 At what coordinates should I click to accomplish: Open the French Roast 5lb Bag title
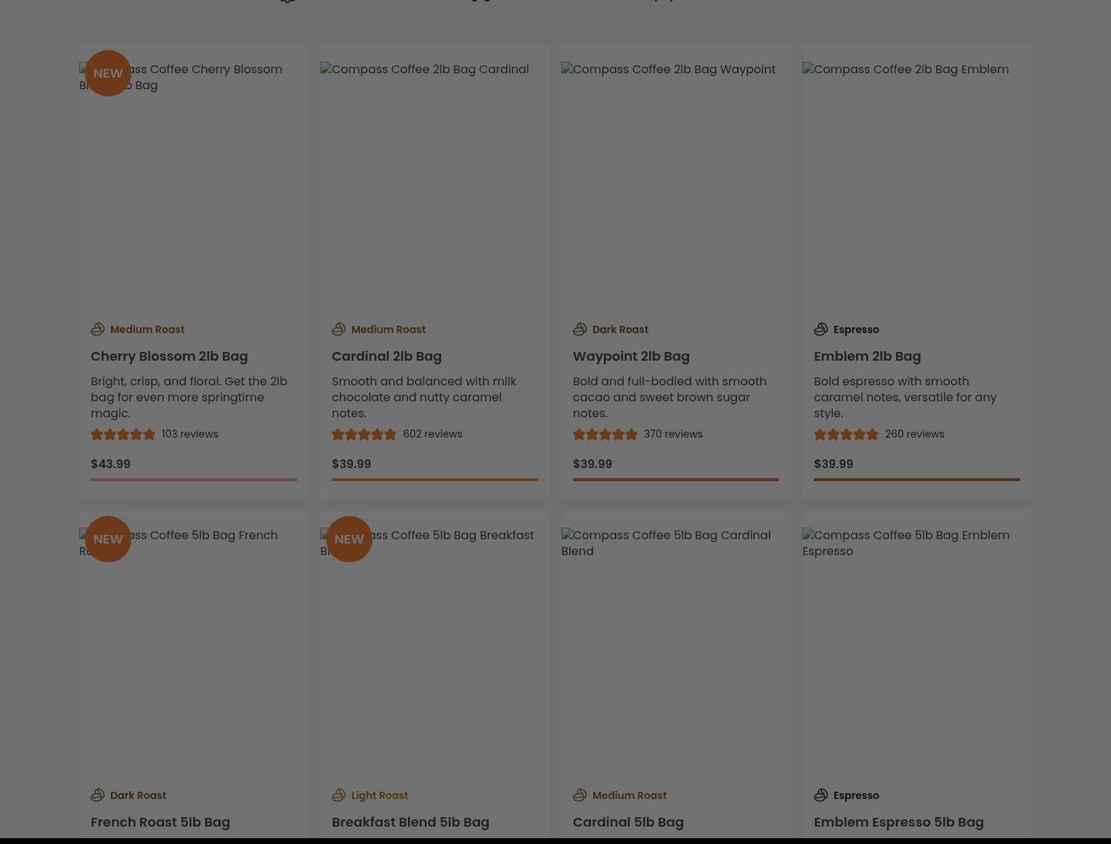point(160,822)
